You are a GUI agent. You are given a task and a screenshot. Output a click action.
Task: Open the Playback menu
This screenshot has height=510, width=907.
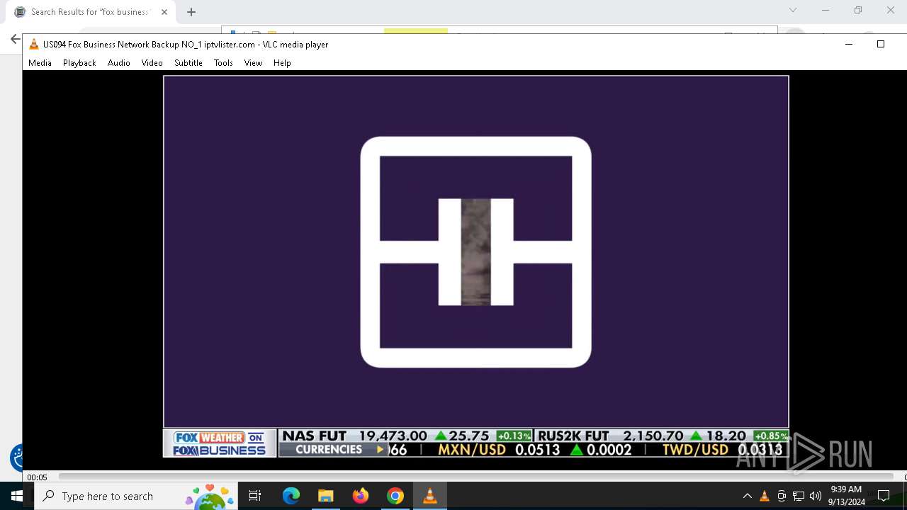(79, 63)
